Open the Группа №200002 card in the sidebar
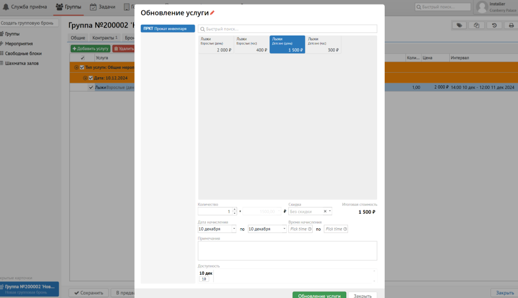Screen dimensions: 518x298 click(x=30, y=289)
